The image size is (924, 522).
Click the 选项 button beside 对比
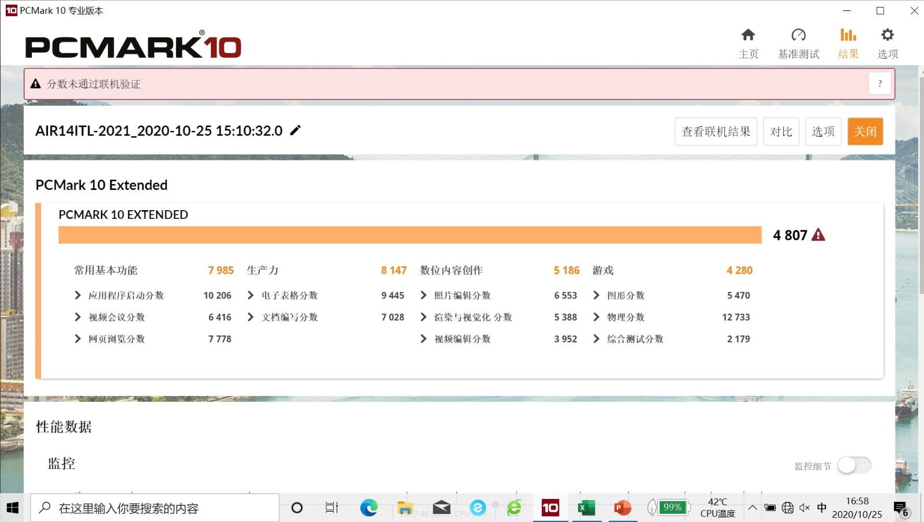(823, 132)
